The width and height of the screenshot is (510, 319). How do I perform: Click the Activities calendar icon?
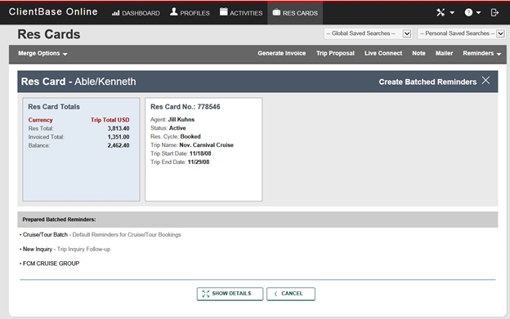tap(223, 11)
